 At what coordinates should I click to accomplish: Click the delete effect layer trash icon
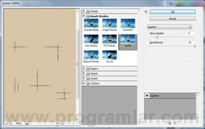click(175, 123)
